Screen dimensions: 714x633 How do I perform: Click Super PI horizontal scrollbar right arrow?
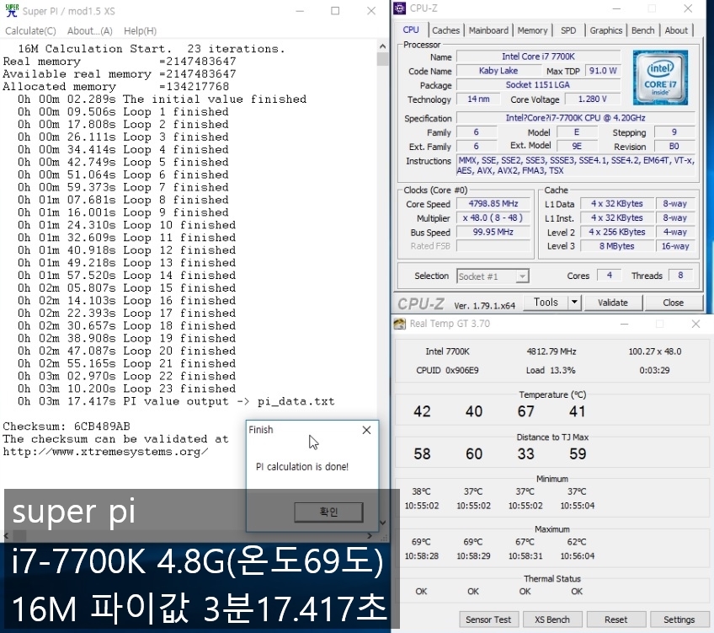(x=370, y=535)
